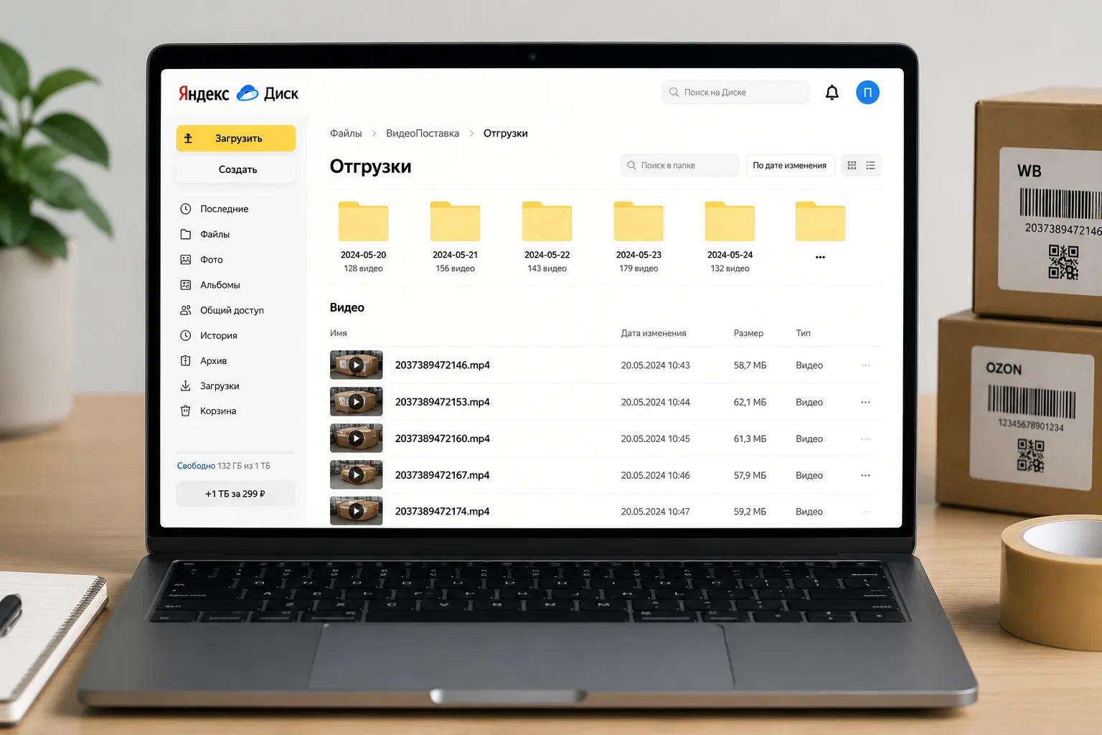Image resolution: width=1102 pixels, height=735 pixels.
Task: Go to ВидеоПоставка in the breadcrumb
Action: (x=423, y=134)
